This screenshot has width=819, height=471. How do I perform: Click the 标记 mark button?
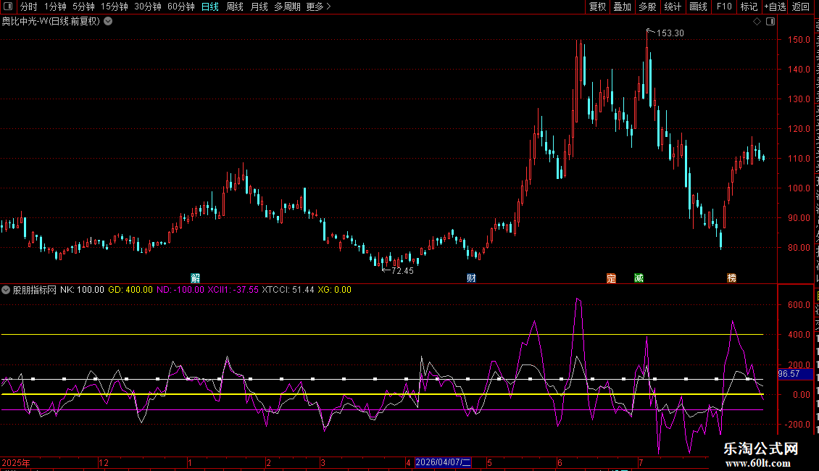[x=749, y=7]
